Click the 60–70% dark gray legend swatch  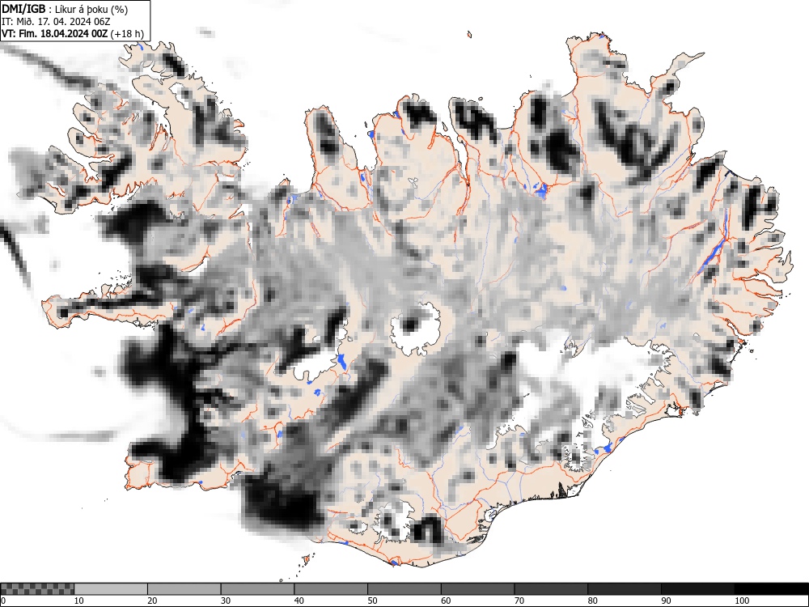click(x=478, y=589)
